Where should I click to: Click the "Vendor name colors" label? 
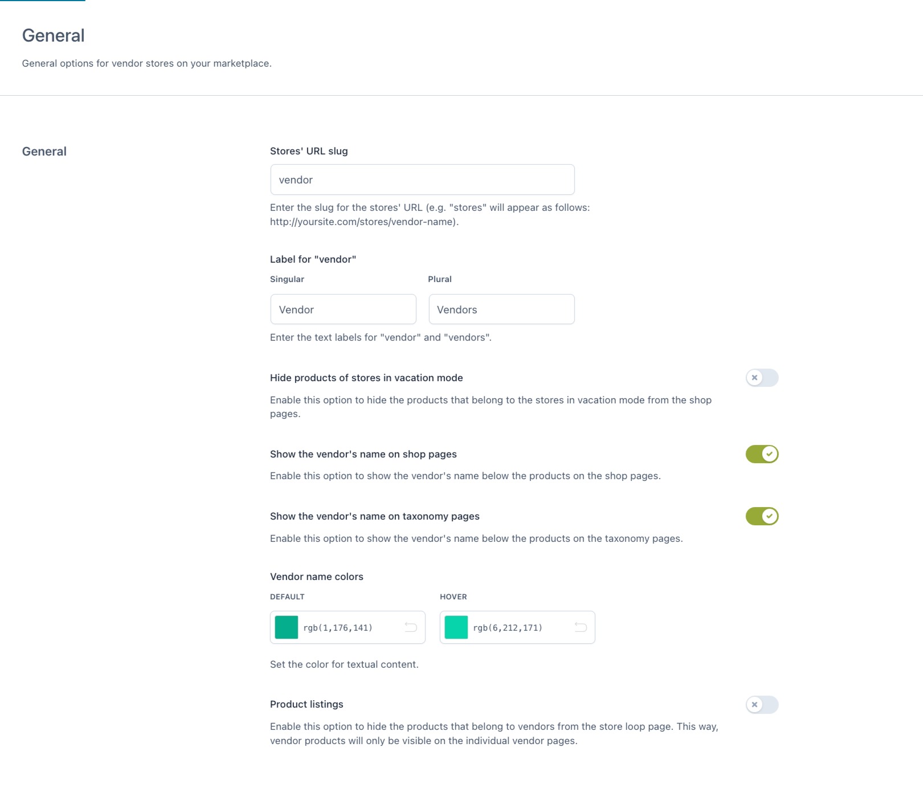click(x=317, y=577)
